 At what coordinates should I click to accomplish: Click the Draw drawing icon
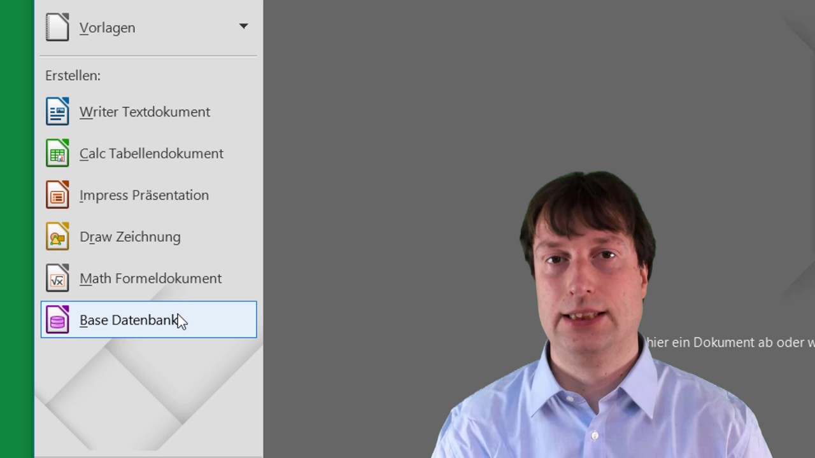pos(57,237)
